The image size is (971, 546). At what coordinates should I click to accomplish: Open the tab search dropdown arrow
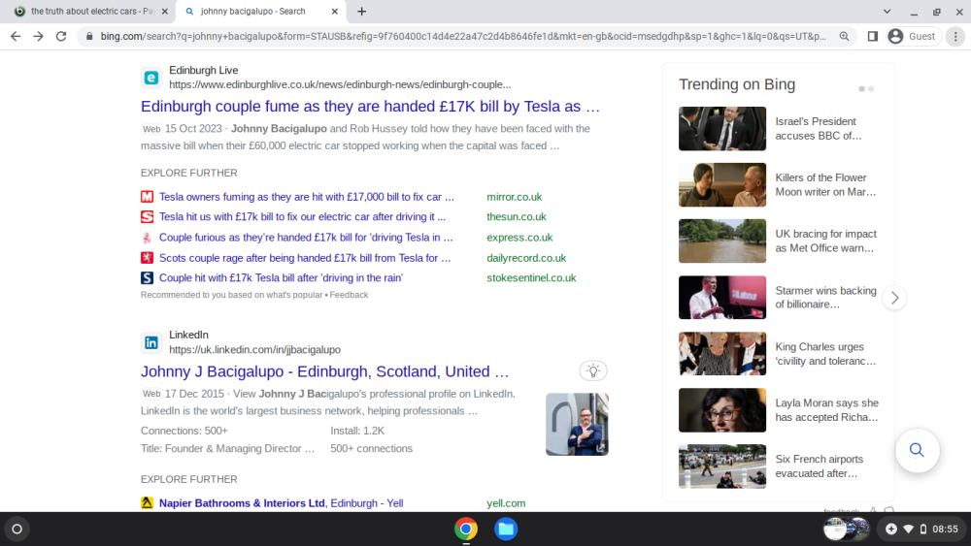tap(887, 11)
